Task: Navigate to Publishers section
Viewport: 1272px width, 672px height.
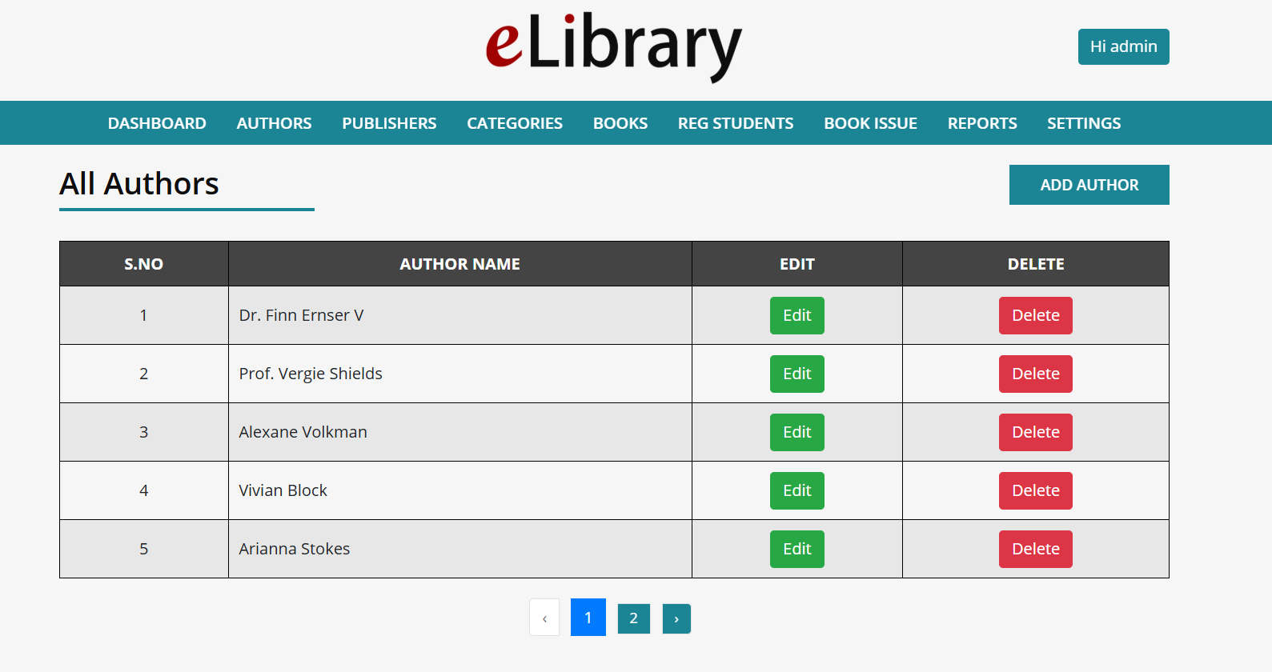Action: click(389, 123)
